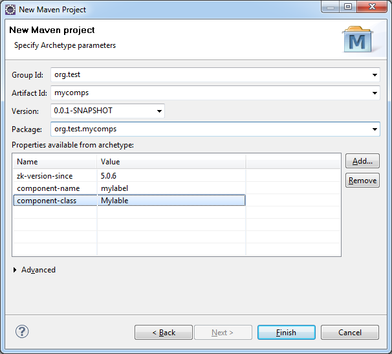This screenshot has width=392, height=354.
Task: Select the zk-version-since property row
Action: (x=129, y=176)
